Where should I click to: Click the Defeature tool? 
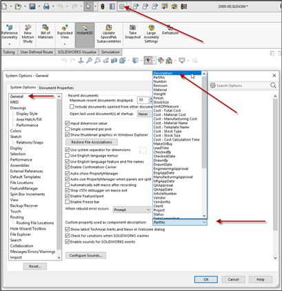170,30
